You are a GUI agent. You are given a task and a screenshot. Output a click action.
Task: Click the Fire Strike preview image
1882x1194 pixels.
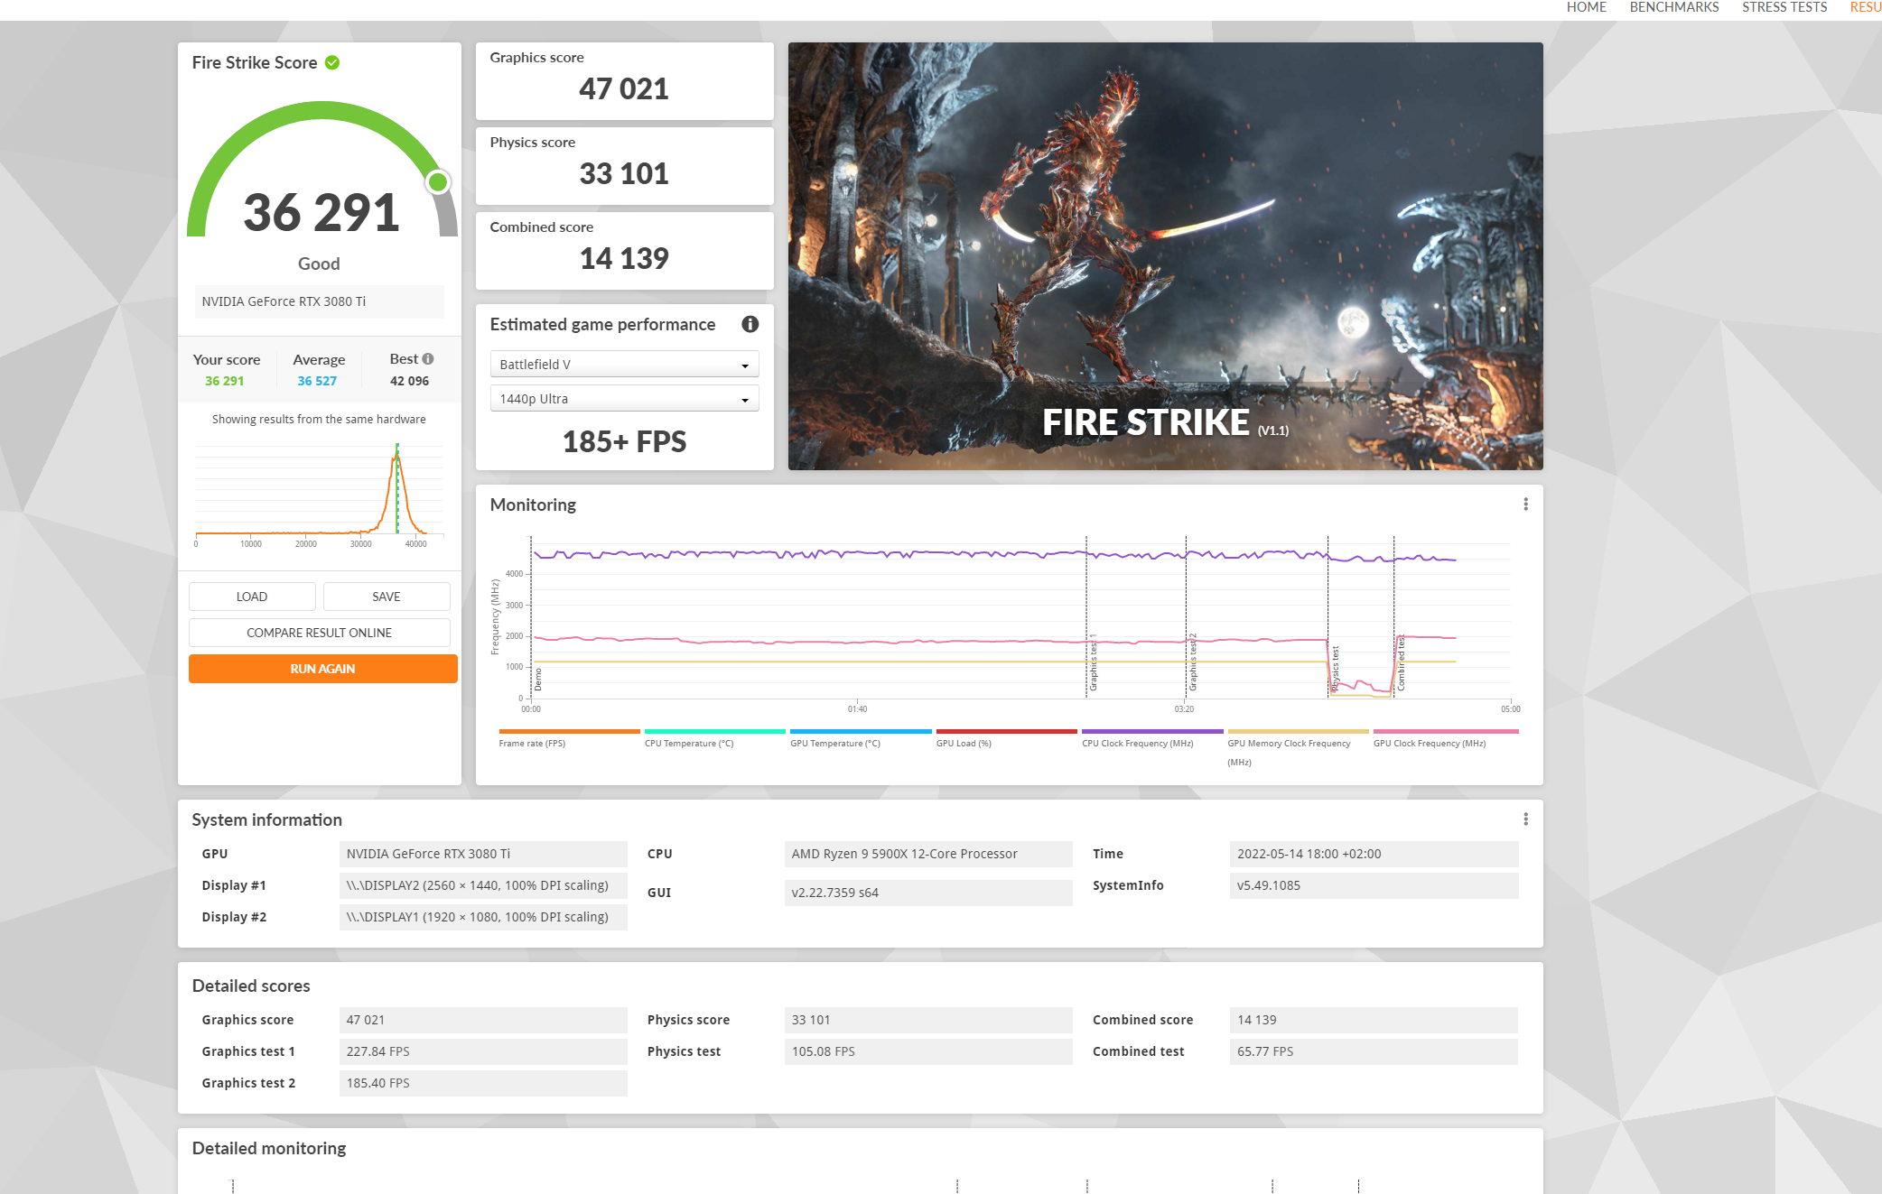pyautogui.click(x=1165, y=255)
